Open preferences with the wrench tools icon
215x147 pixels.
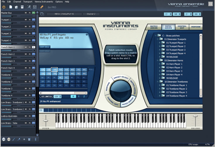29,7
